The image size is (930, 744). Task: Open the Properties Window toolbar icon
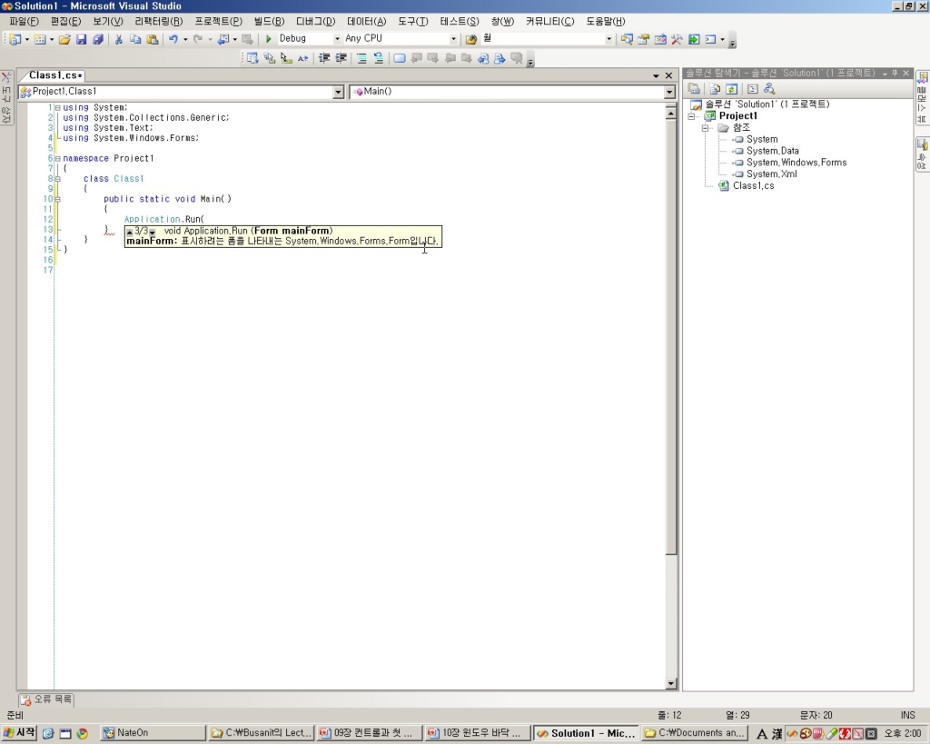click(644, 39)
